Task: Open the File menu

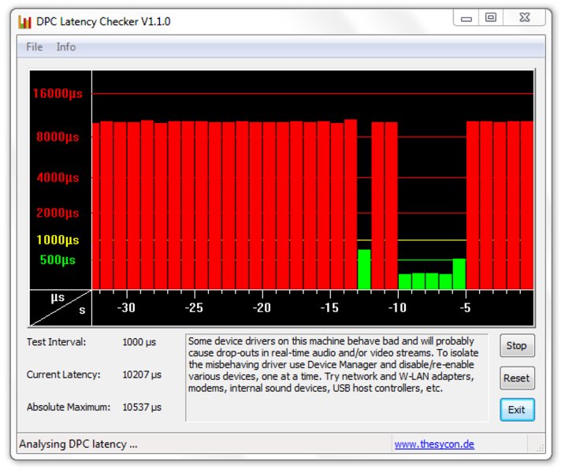Action: (x=34, y=47)
